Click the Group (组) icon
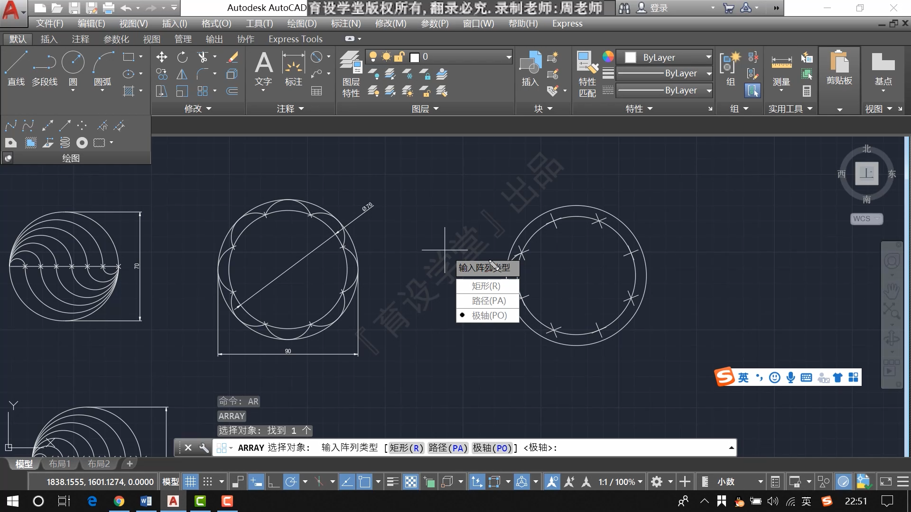The width and height of the screenshot is (911, 512). 731,69
